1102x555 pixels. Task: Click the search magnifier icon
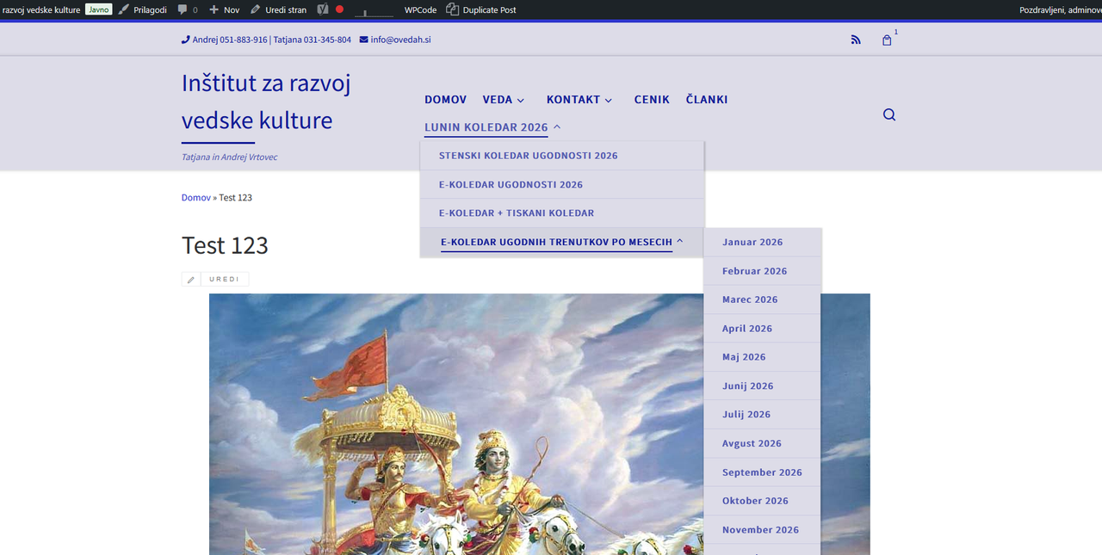point(889,114)
